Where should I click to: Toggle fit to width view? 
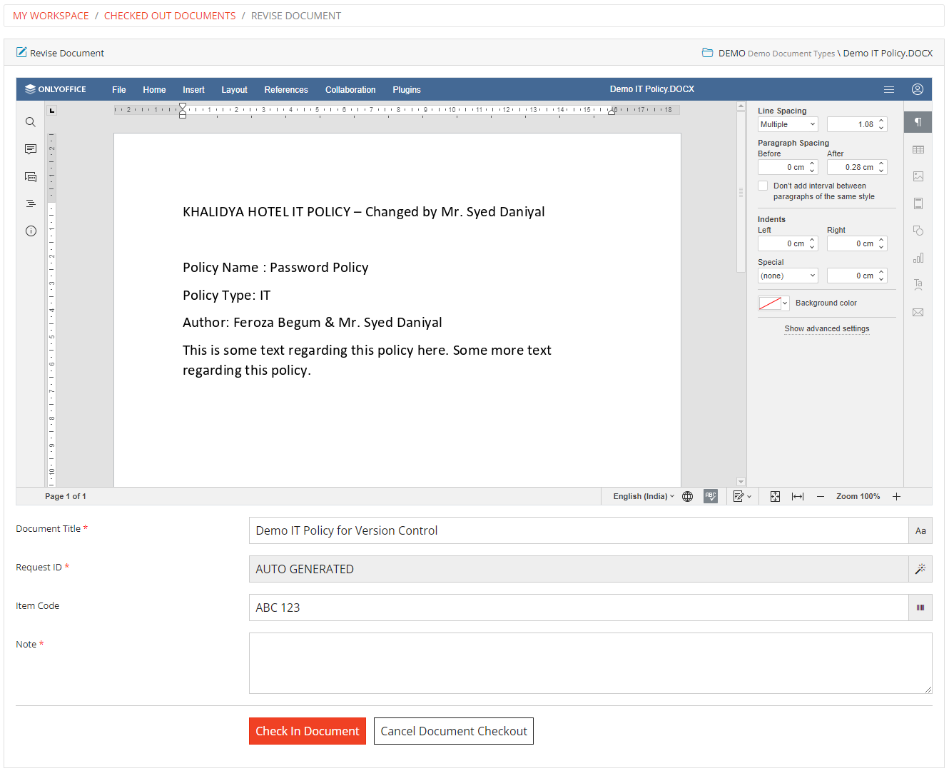click(x=797, y=495)
